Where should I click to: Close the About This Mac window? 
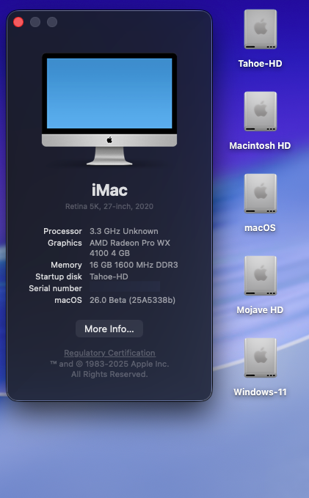pyautogui.click(x=18, y=22)
